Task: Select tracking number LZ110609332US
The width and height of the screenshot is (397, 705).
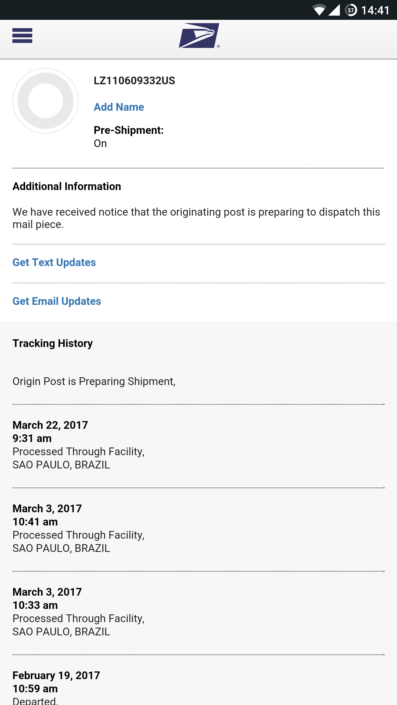Action: click(134, 81)
